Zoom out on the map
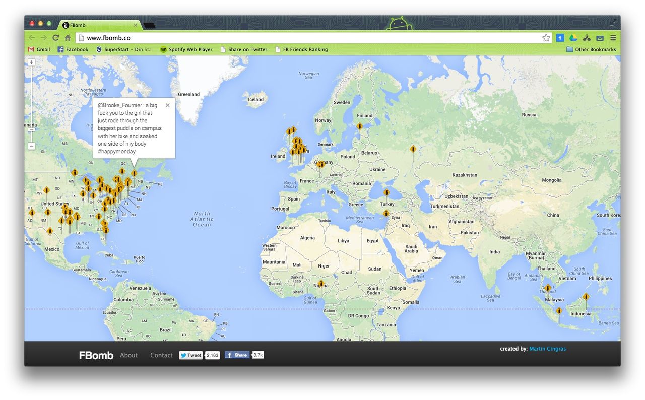The width and height of the screenshot is (645, 400). [31, 146]
